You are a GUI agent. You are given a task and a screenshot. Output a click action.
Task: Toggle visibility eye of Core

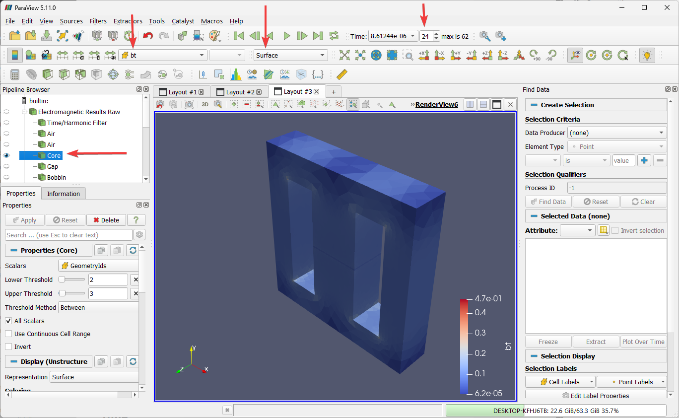pyautogui.click(x=7, y=155)
